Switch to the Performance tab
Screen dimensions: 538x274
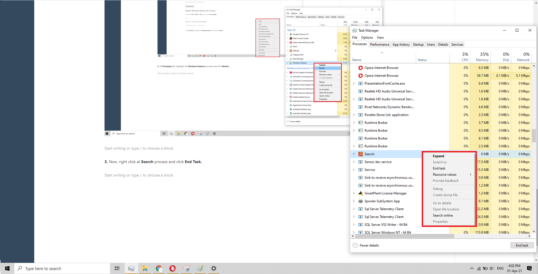click(x=379, y=44)
